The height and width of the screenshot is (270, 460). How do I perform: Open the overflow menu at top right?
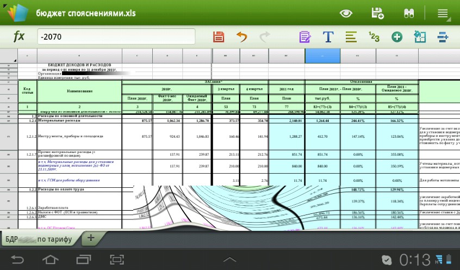click(443, 13)
